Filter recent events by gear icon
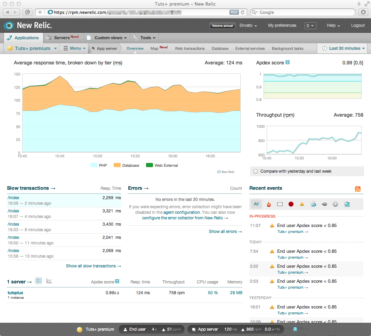The width and height of the screenshot is (371, 336). [335, 204]
